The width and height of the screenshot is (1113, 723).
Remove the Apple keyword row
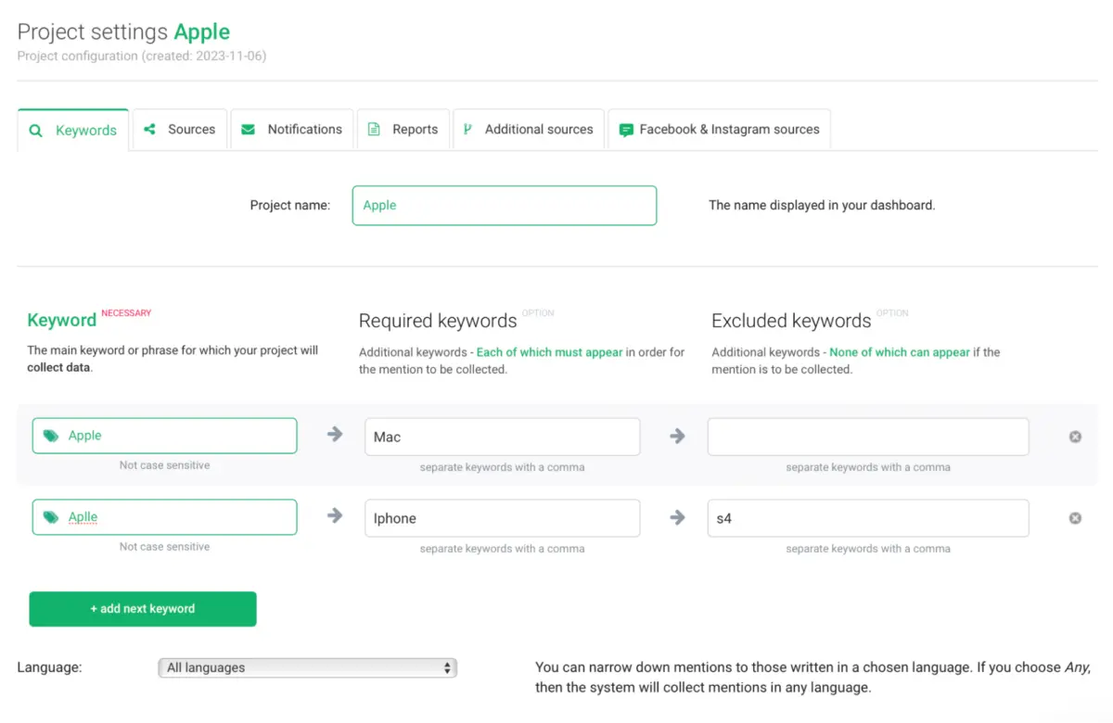1075,437
